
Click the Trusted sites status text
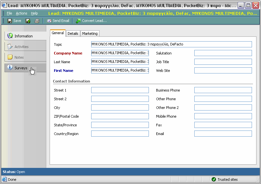coord(227,179)
